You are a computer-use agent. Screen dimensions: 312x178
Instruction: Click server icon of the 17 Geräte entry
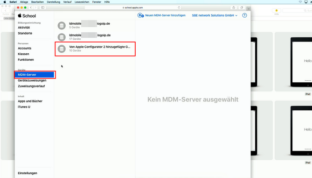62,37
